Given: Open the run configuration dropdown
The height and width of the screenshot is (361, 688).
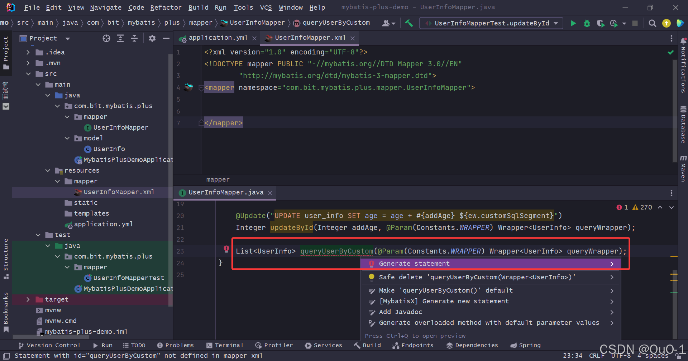Looking at the screenshot, I should pyautogui.click(x=491, y=23).
